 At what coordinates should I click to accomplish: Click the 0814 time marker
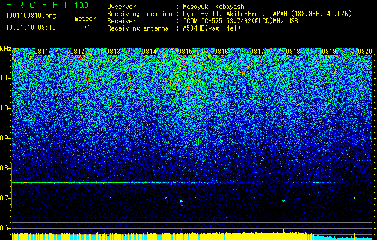coord(149,52)
